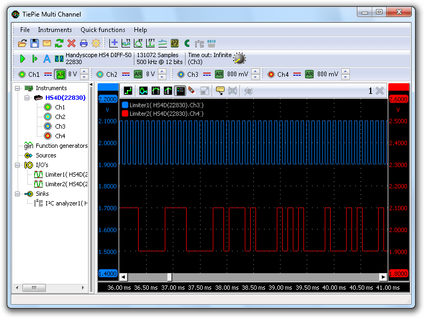Create an FFT spectrum graph
Screen dimensions: 424x318
150,43
